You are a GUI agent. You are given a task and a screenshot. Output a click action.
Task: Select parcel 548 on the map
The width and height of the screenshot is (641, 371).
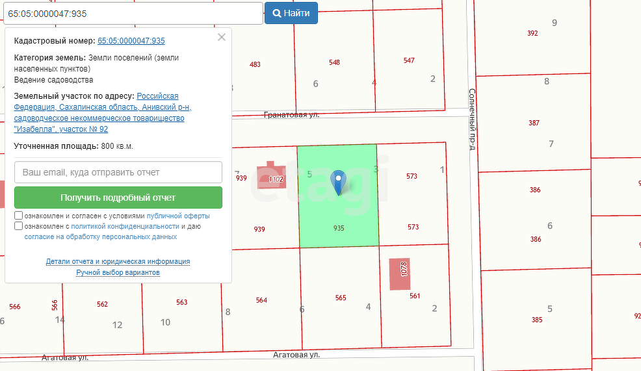tap(334, 71)
